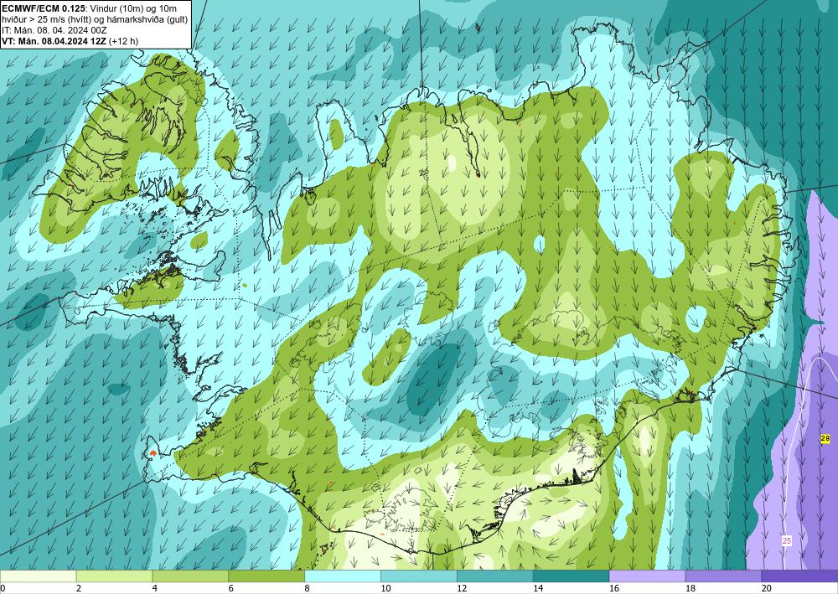Click the 'VT: Mán. 08.04.2024 12Z' valid time

54,41
